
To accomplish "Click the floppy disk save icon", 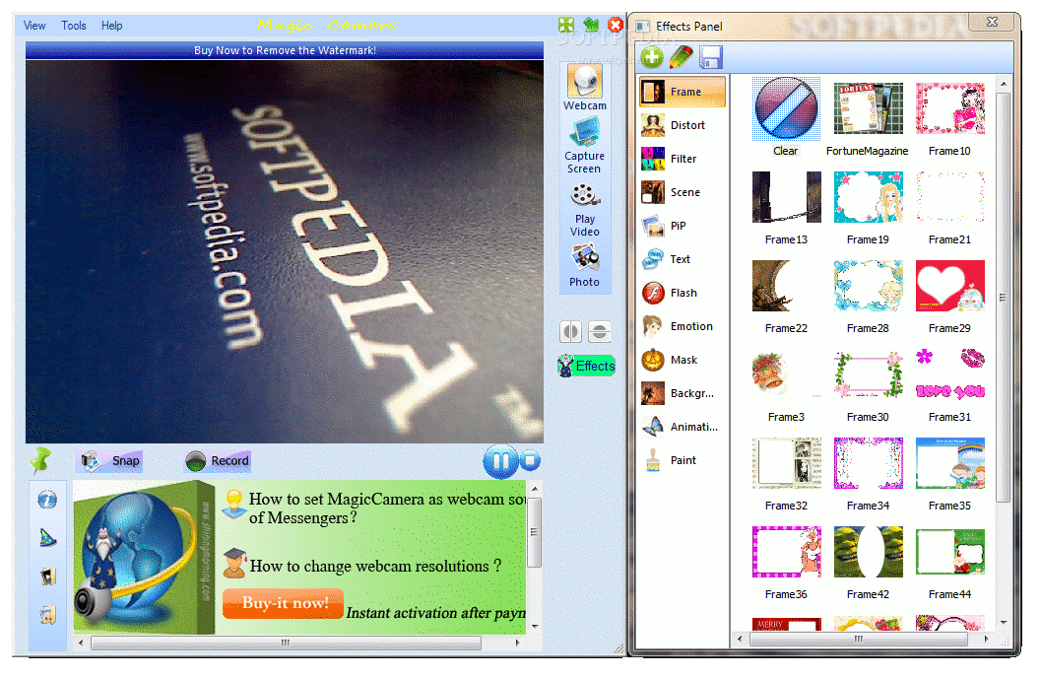I will 710,58.
